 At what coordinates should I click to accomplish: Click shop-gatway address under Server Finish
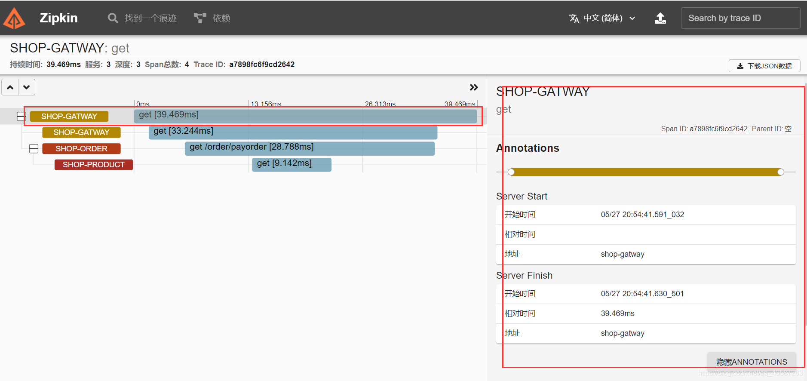[x=623, y=333]
